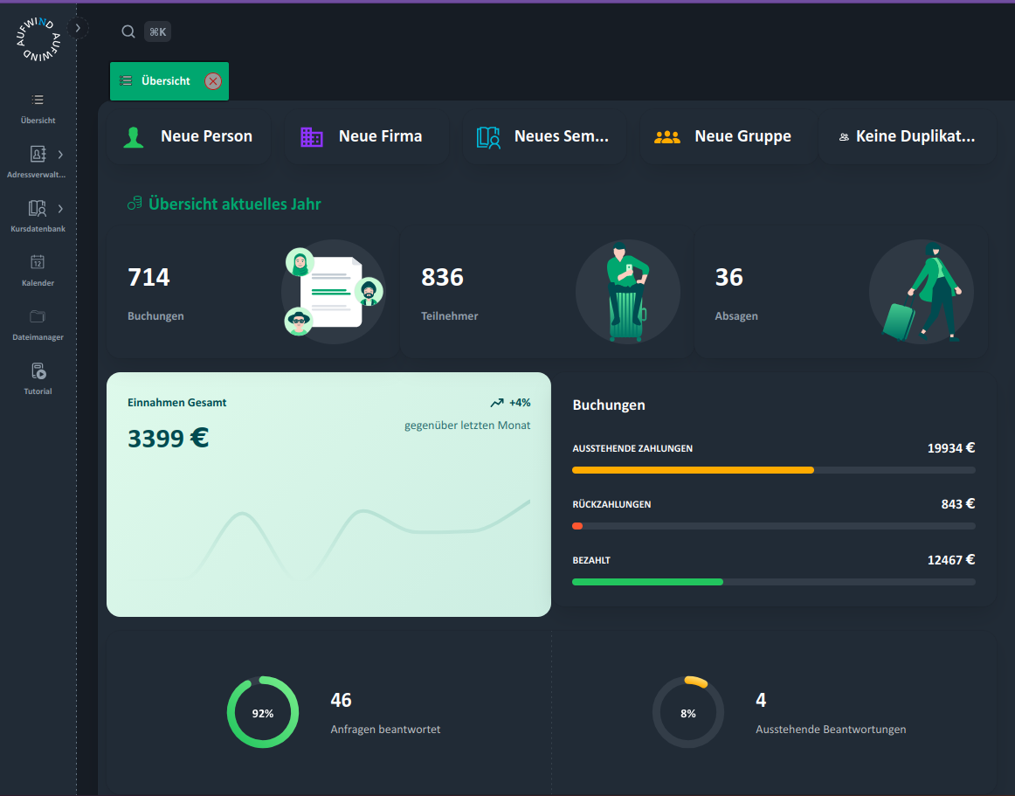Open the Kalender sidebar icon
The height and width of the screenshot is (796, 1015).
pos(38,262)
